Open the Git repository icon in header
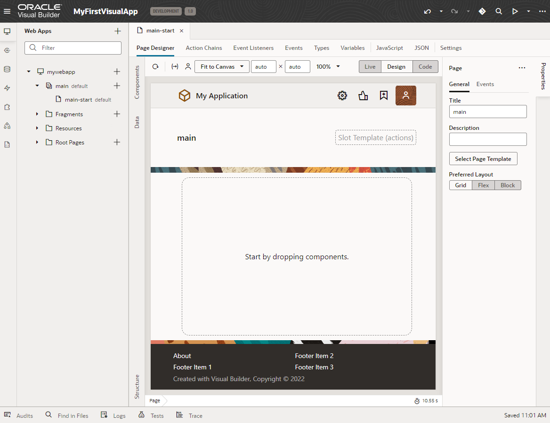The height and width of the screenshot is (423, 550). (482, 11)
